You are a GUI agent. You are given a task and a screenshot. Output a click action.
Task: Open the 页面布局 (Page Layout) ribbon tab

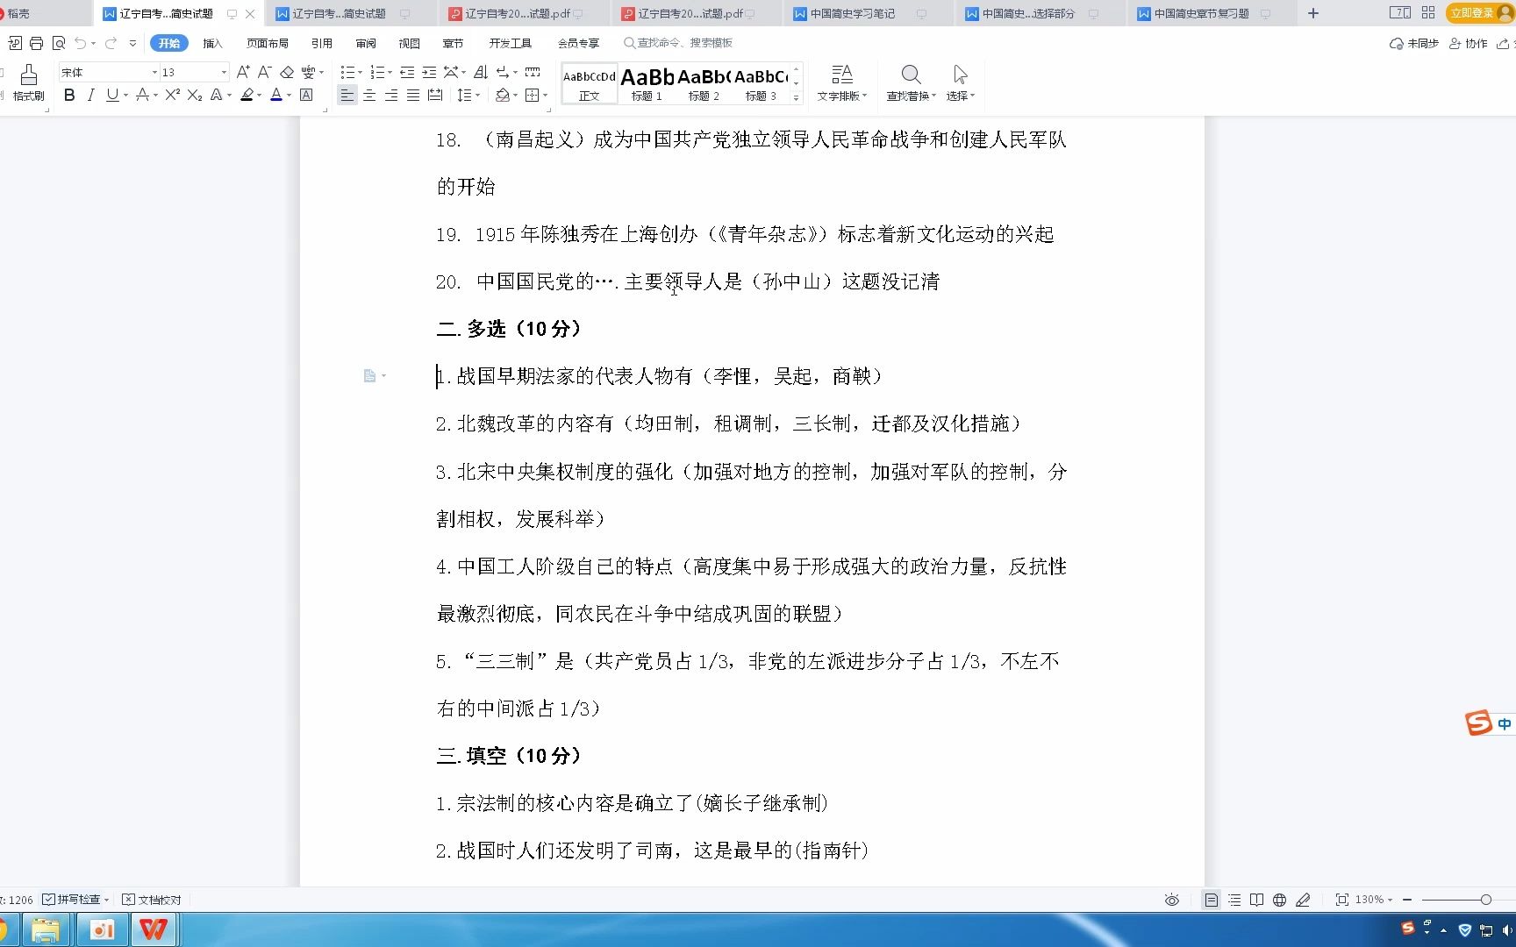coord(268,43)
